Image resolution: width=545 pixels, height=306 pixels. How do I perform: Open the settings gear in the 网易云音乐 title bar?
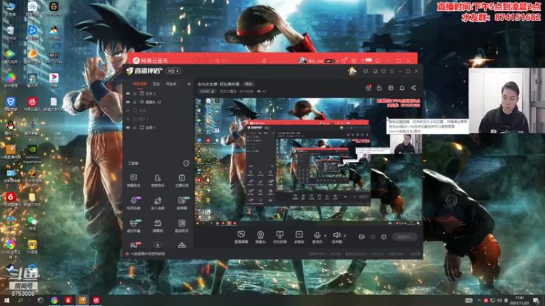354,61
